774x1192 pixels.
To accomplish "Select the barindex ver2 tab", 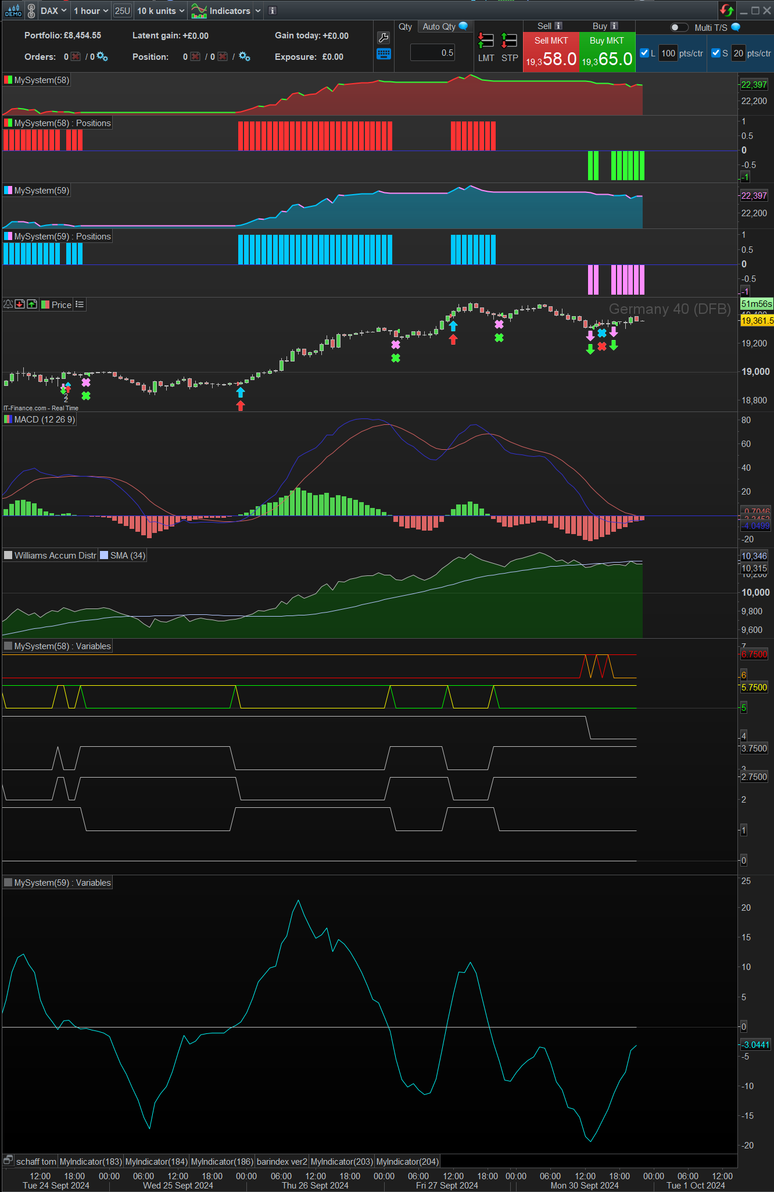I will 282,1161.
